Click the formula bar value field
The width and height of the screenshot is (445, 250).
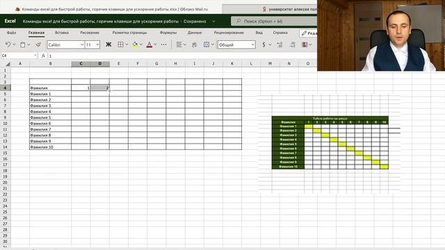click(181, 56)
